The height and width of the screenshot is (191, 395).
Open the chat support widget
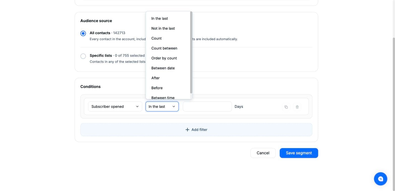point(380,179)
